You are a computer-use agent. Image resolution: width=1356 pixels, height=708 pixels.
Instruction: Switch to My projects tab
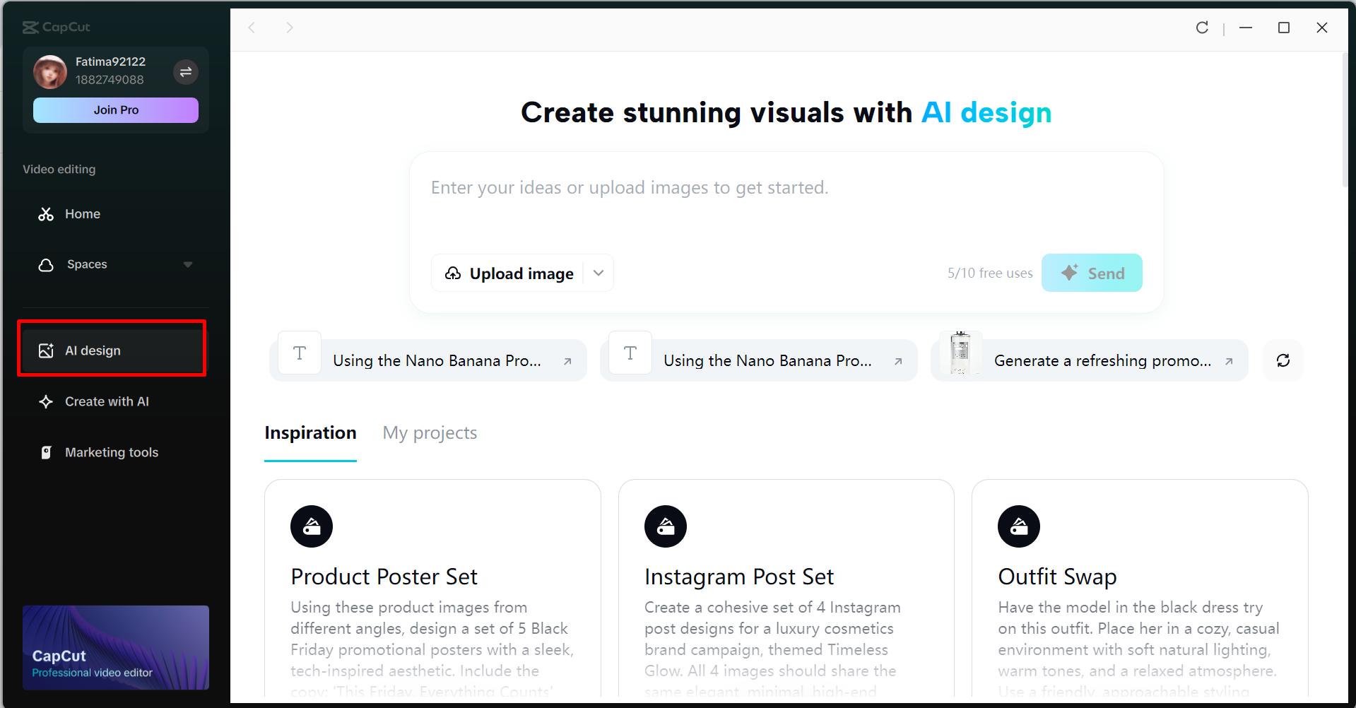pyautogui.click(x=430, y=432)
